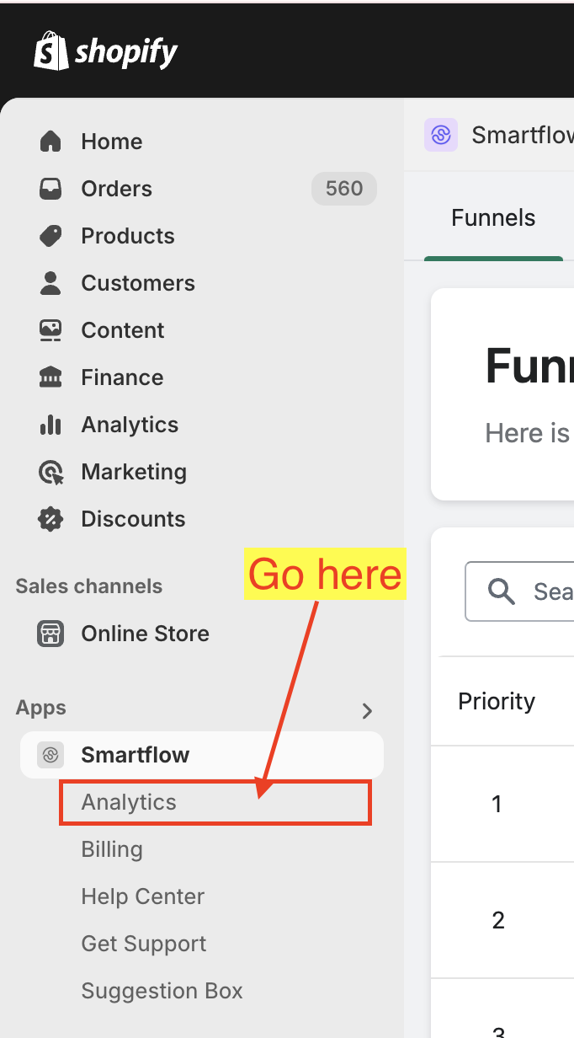574x1038 pixels.
Task: Click the Get Support link
Action: click(144, 944)
